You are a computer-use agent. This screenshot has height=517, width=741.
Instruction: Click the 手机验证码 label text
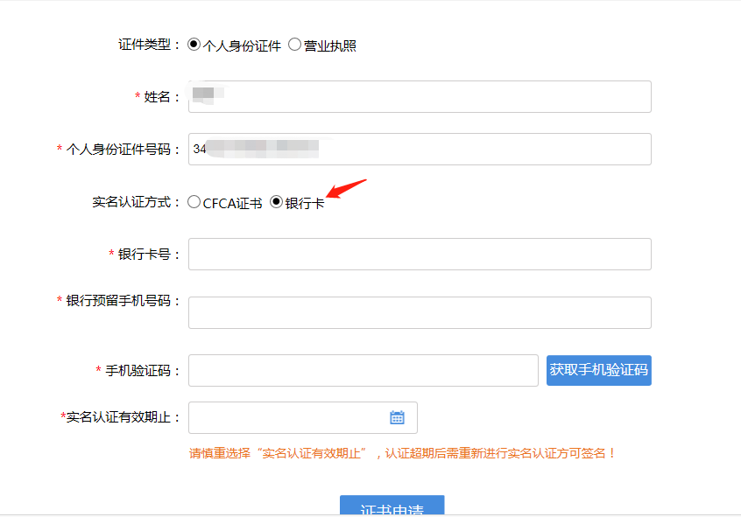tap(143, 370)
